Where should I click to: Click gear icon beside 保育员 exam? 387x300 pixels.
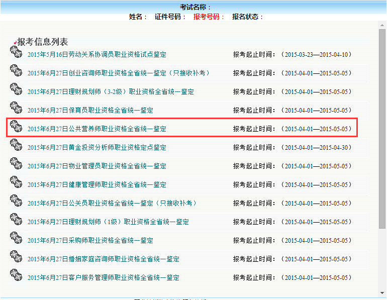click(16, 107)
